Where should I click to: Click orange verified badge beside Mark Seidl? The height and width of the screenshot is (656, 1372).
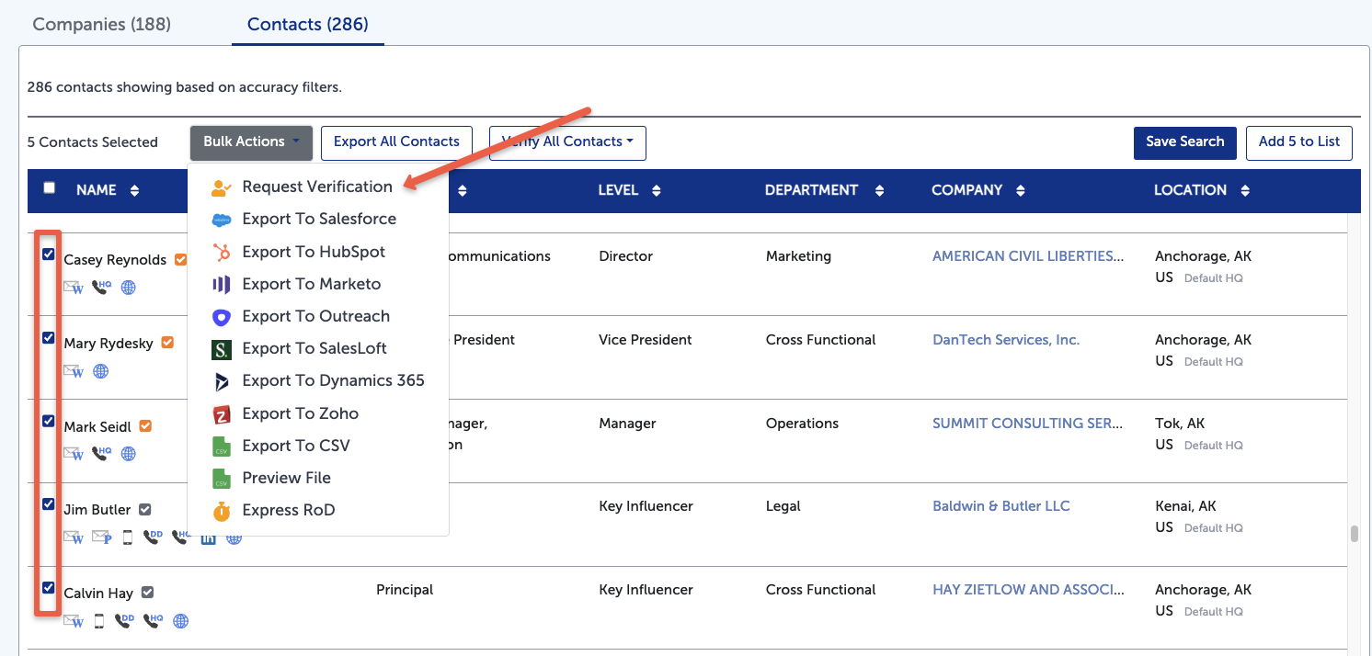click(145, 426)
